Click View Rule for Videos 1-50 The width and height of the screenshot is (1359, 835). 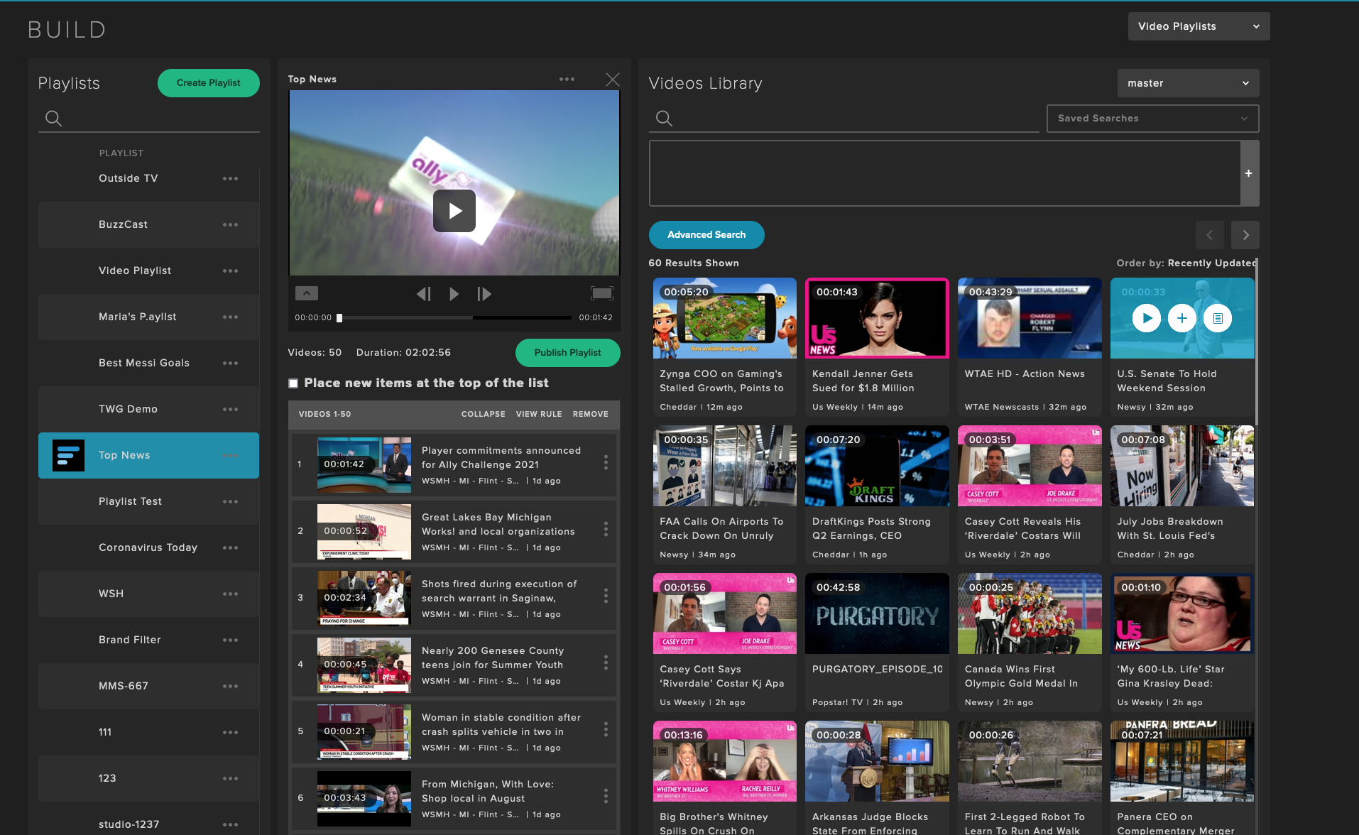pos(539,414)
